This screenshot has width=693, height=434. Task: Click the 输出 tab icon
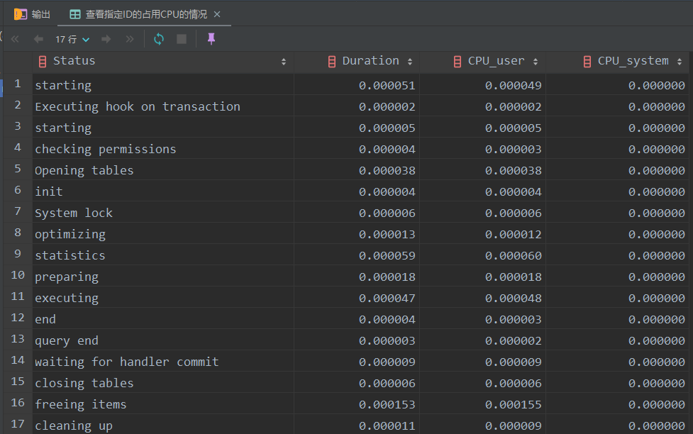pos(21,15)
